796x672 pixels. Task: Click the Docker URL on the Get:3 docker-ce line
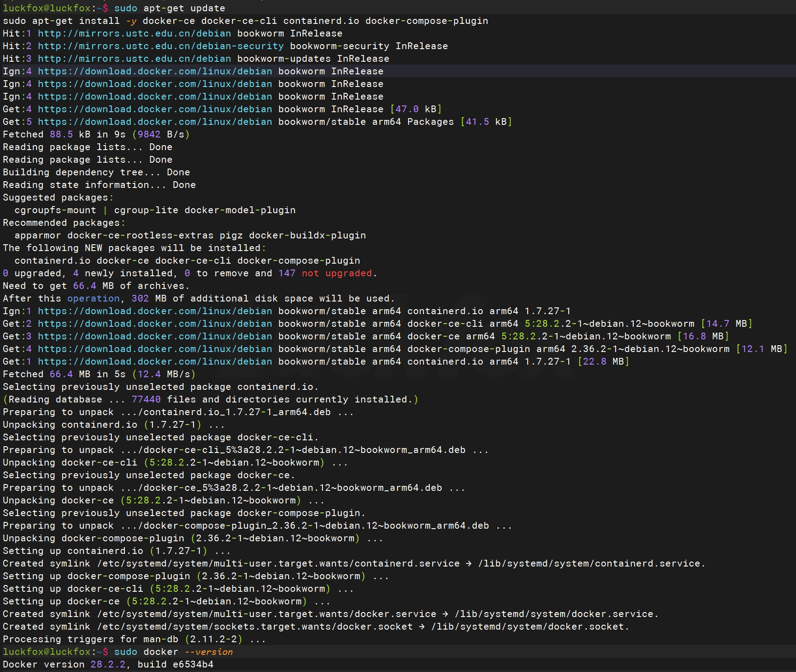(155, 336)
